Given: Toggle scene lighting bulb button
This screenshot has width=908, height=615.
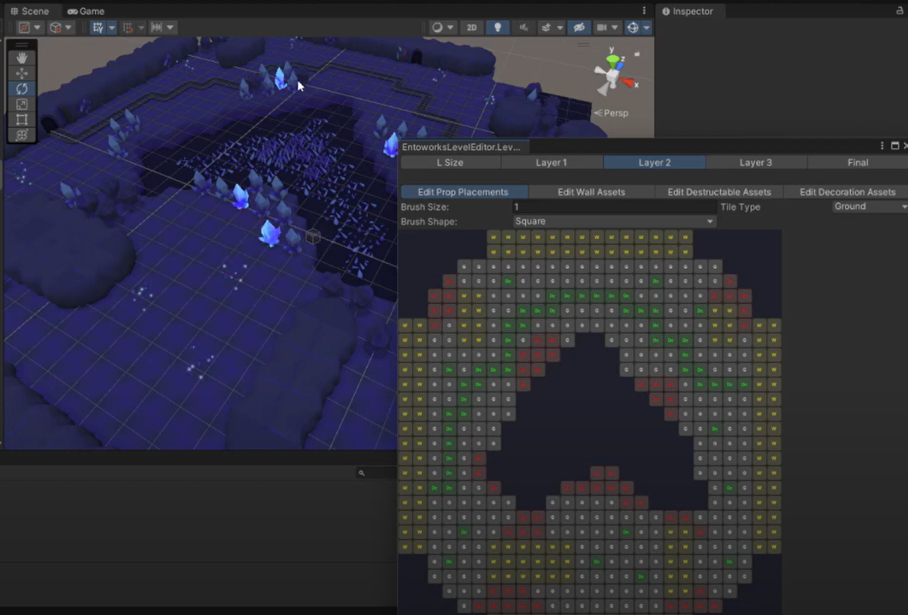Looking at the screenshot, I should [498, 28].
